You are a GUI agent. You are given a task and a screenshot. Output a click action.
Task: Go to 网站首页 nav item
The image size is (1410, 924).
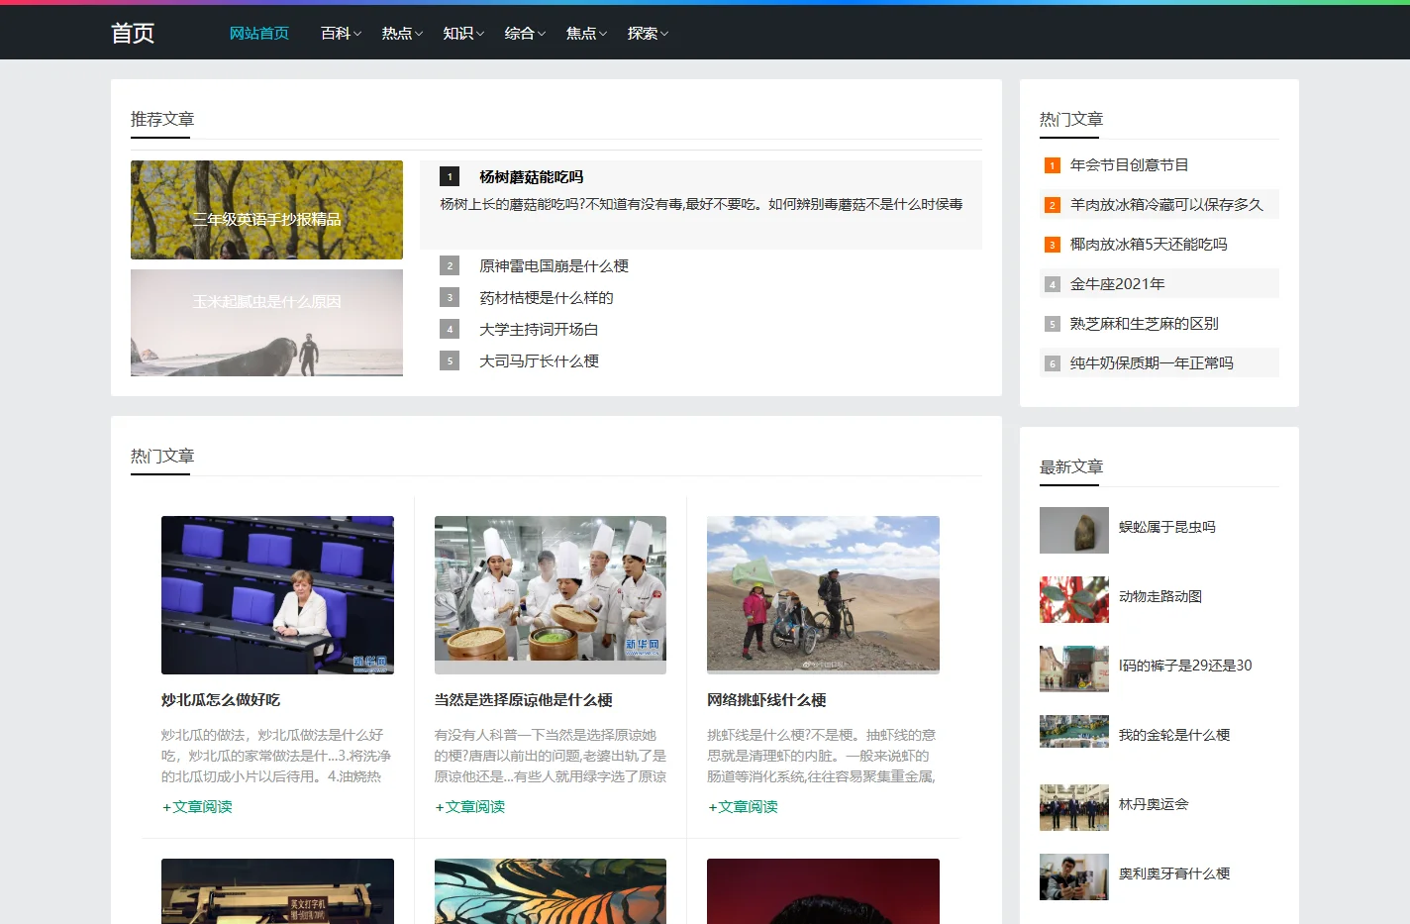pyautogui.click(x=259, y=34)
